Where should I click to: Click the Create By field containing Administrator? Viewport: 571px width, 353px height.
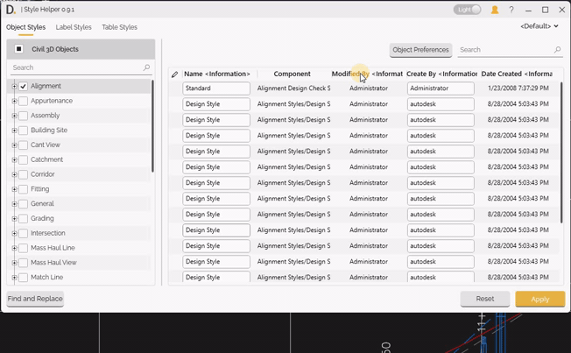[441, 88]
